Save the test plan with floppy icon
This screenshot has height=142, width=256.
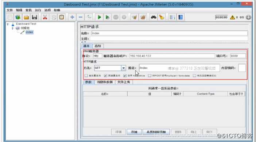point(34,17)
